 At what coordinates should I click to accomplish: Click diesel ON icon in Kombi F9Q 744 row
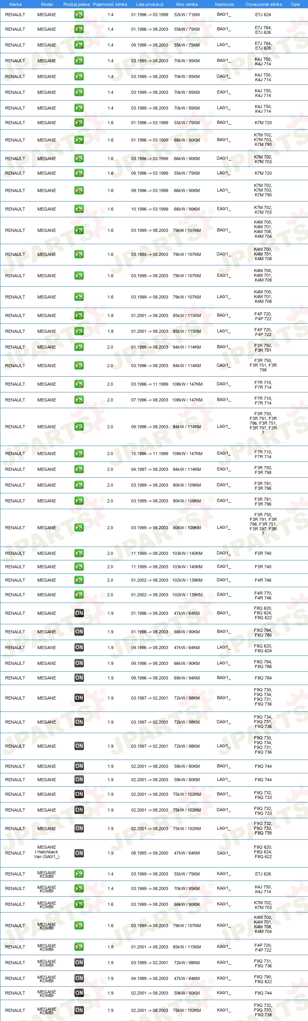(x=79, y=993)
